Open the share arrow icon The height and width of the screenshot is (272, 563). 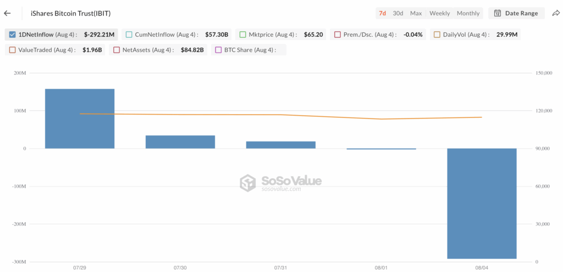(555, 13)
